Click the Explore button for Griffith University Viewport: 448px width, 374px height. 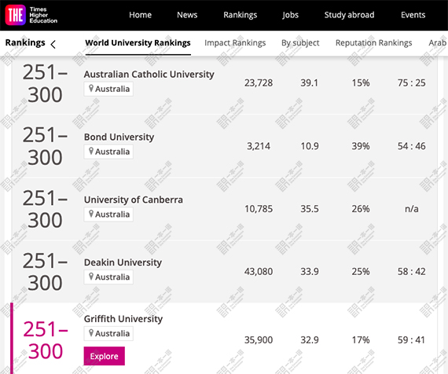(105, 356)
